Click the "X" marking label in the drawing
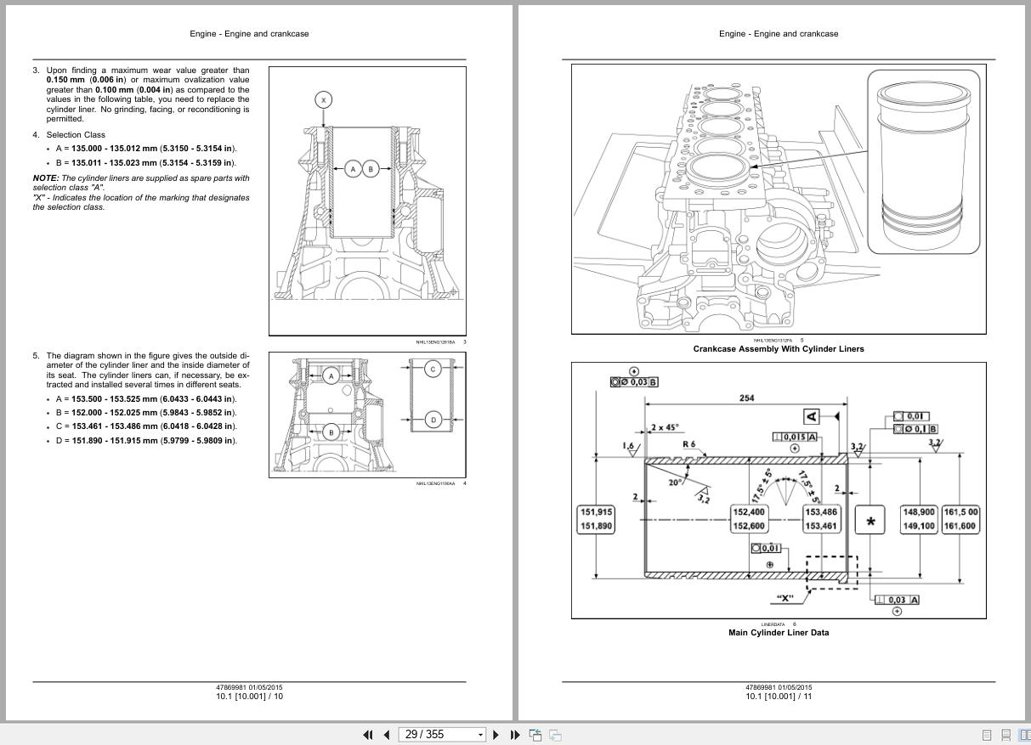 tap(785, 598)
